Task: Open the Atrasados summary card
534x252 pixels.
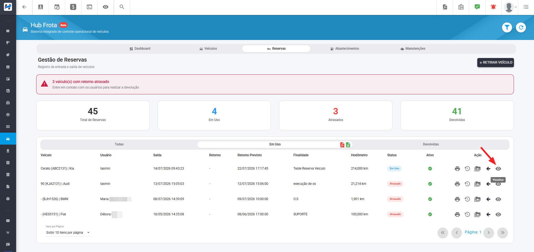Action: click(x=336, y=115)
